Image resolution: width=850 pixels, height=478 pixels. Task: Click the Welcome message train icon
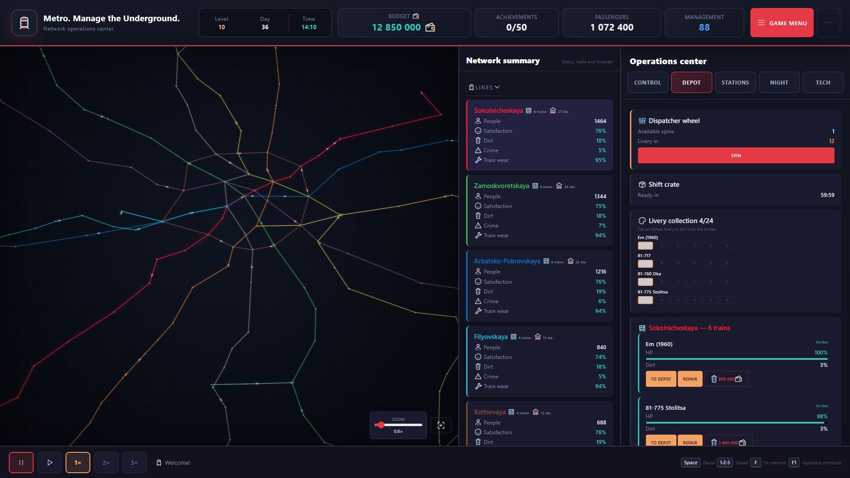[159, 463]
